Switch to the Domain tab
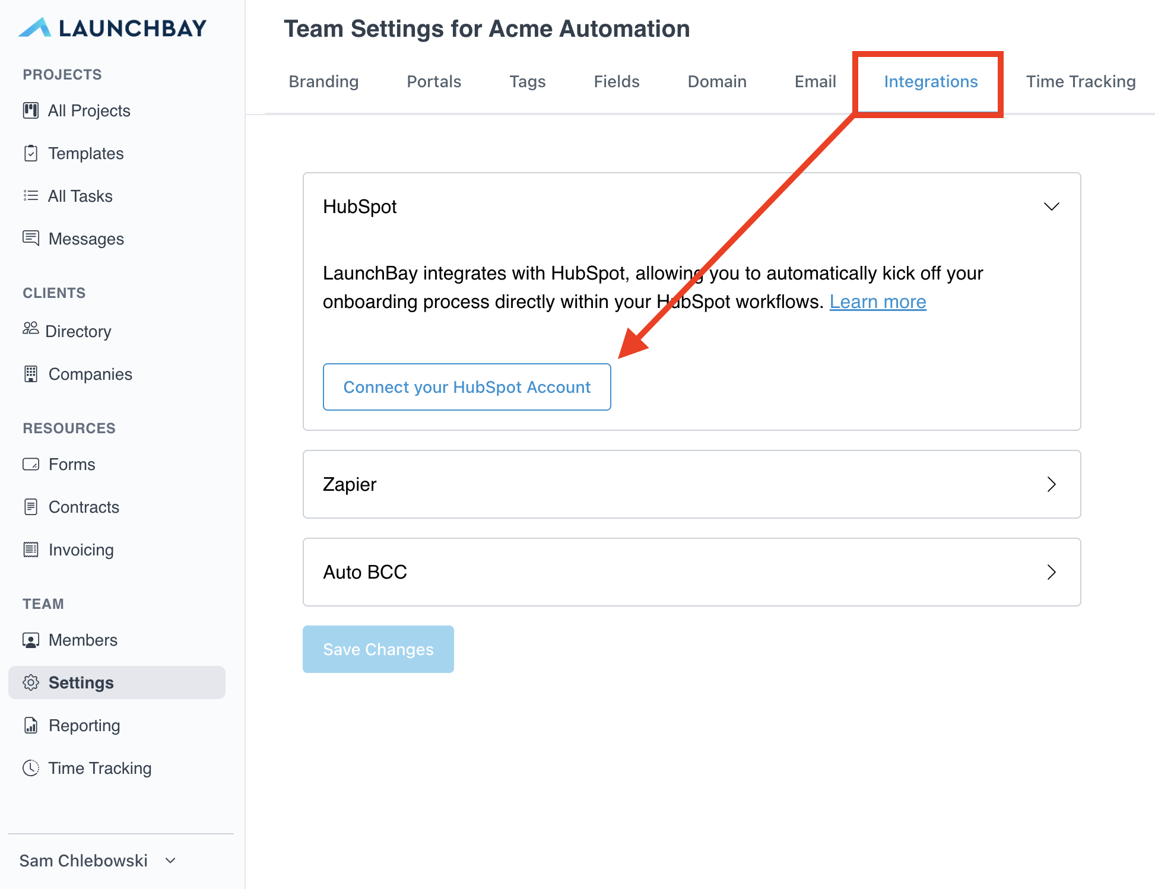Viewport: 1155px width, 889px height. click(x=717, y=81)
